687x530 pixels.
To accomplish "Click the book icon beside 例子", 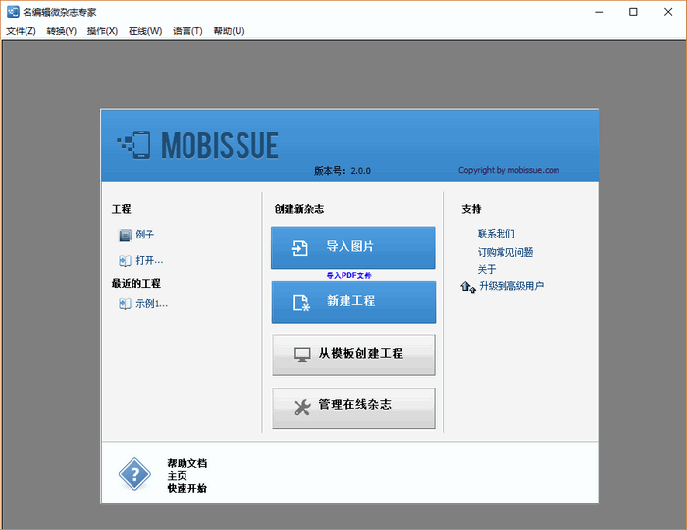I will point(125,236).
